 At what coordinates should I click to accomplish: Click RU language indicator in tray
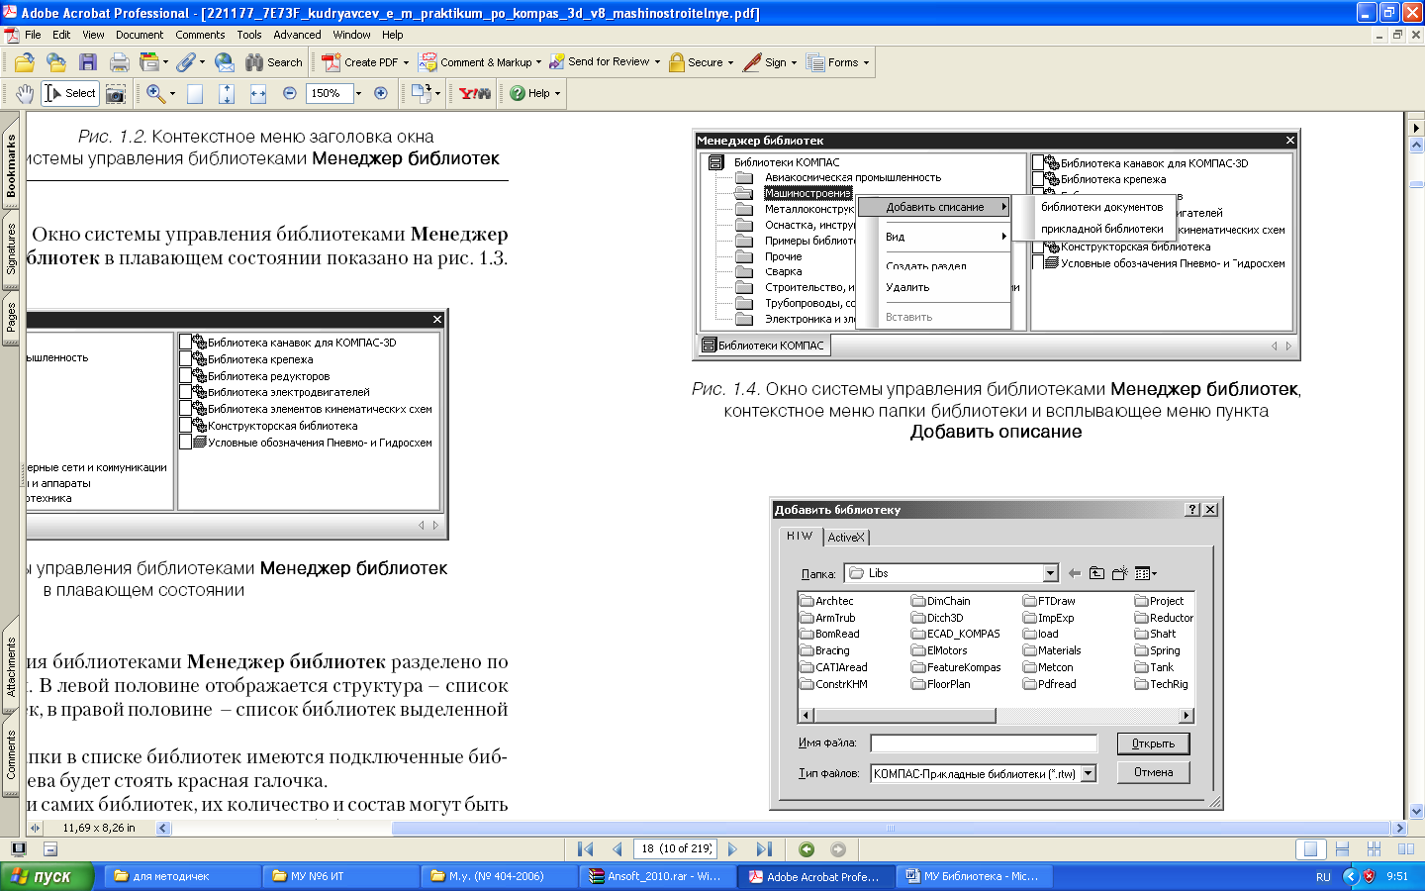tap(1323, 877)
